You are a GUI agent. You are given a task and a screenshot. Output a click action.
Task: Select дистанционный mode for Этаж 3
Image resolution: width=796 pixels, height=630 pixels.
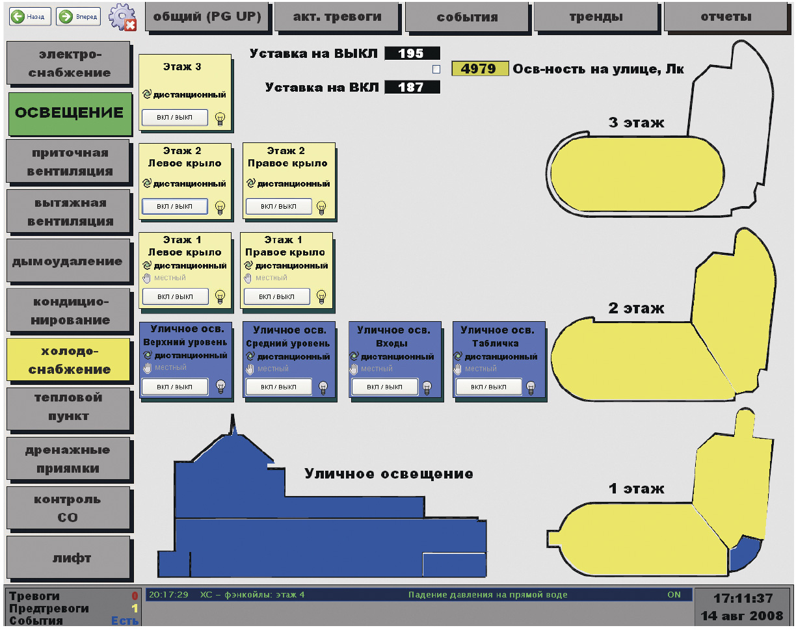(147, 94)
